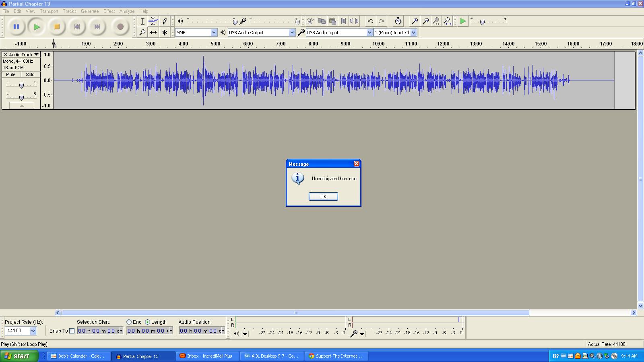This screenshot has height=362, width=644.
Task: Select the Multi-Tool mode
Action: (165, 32)
